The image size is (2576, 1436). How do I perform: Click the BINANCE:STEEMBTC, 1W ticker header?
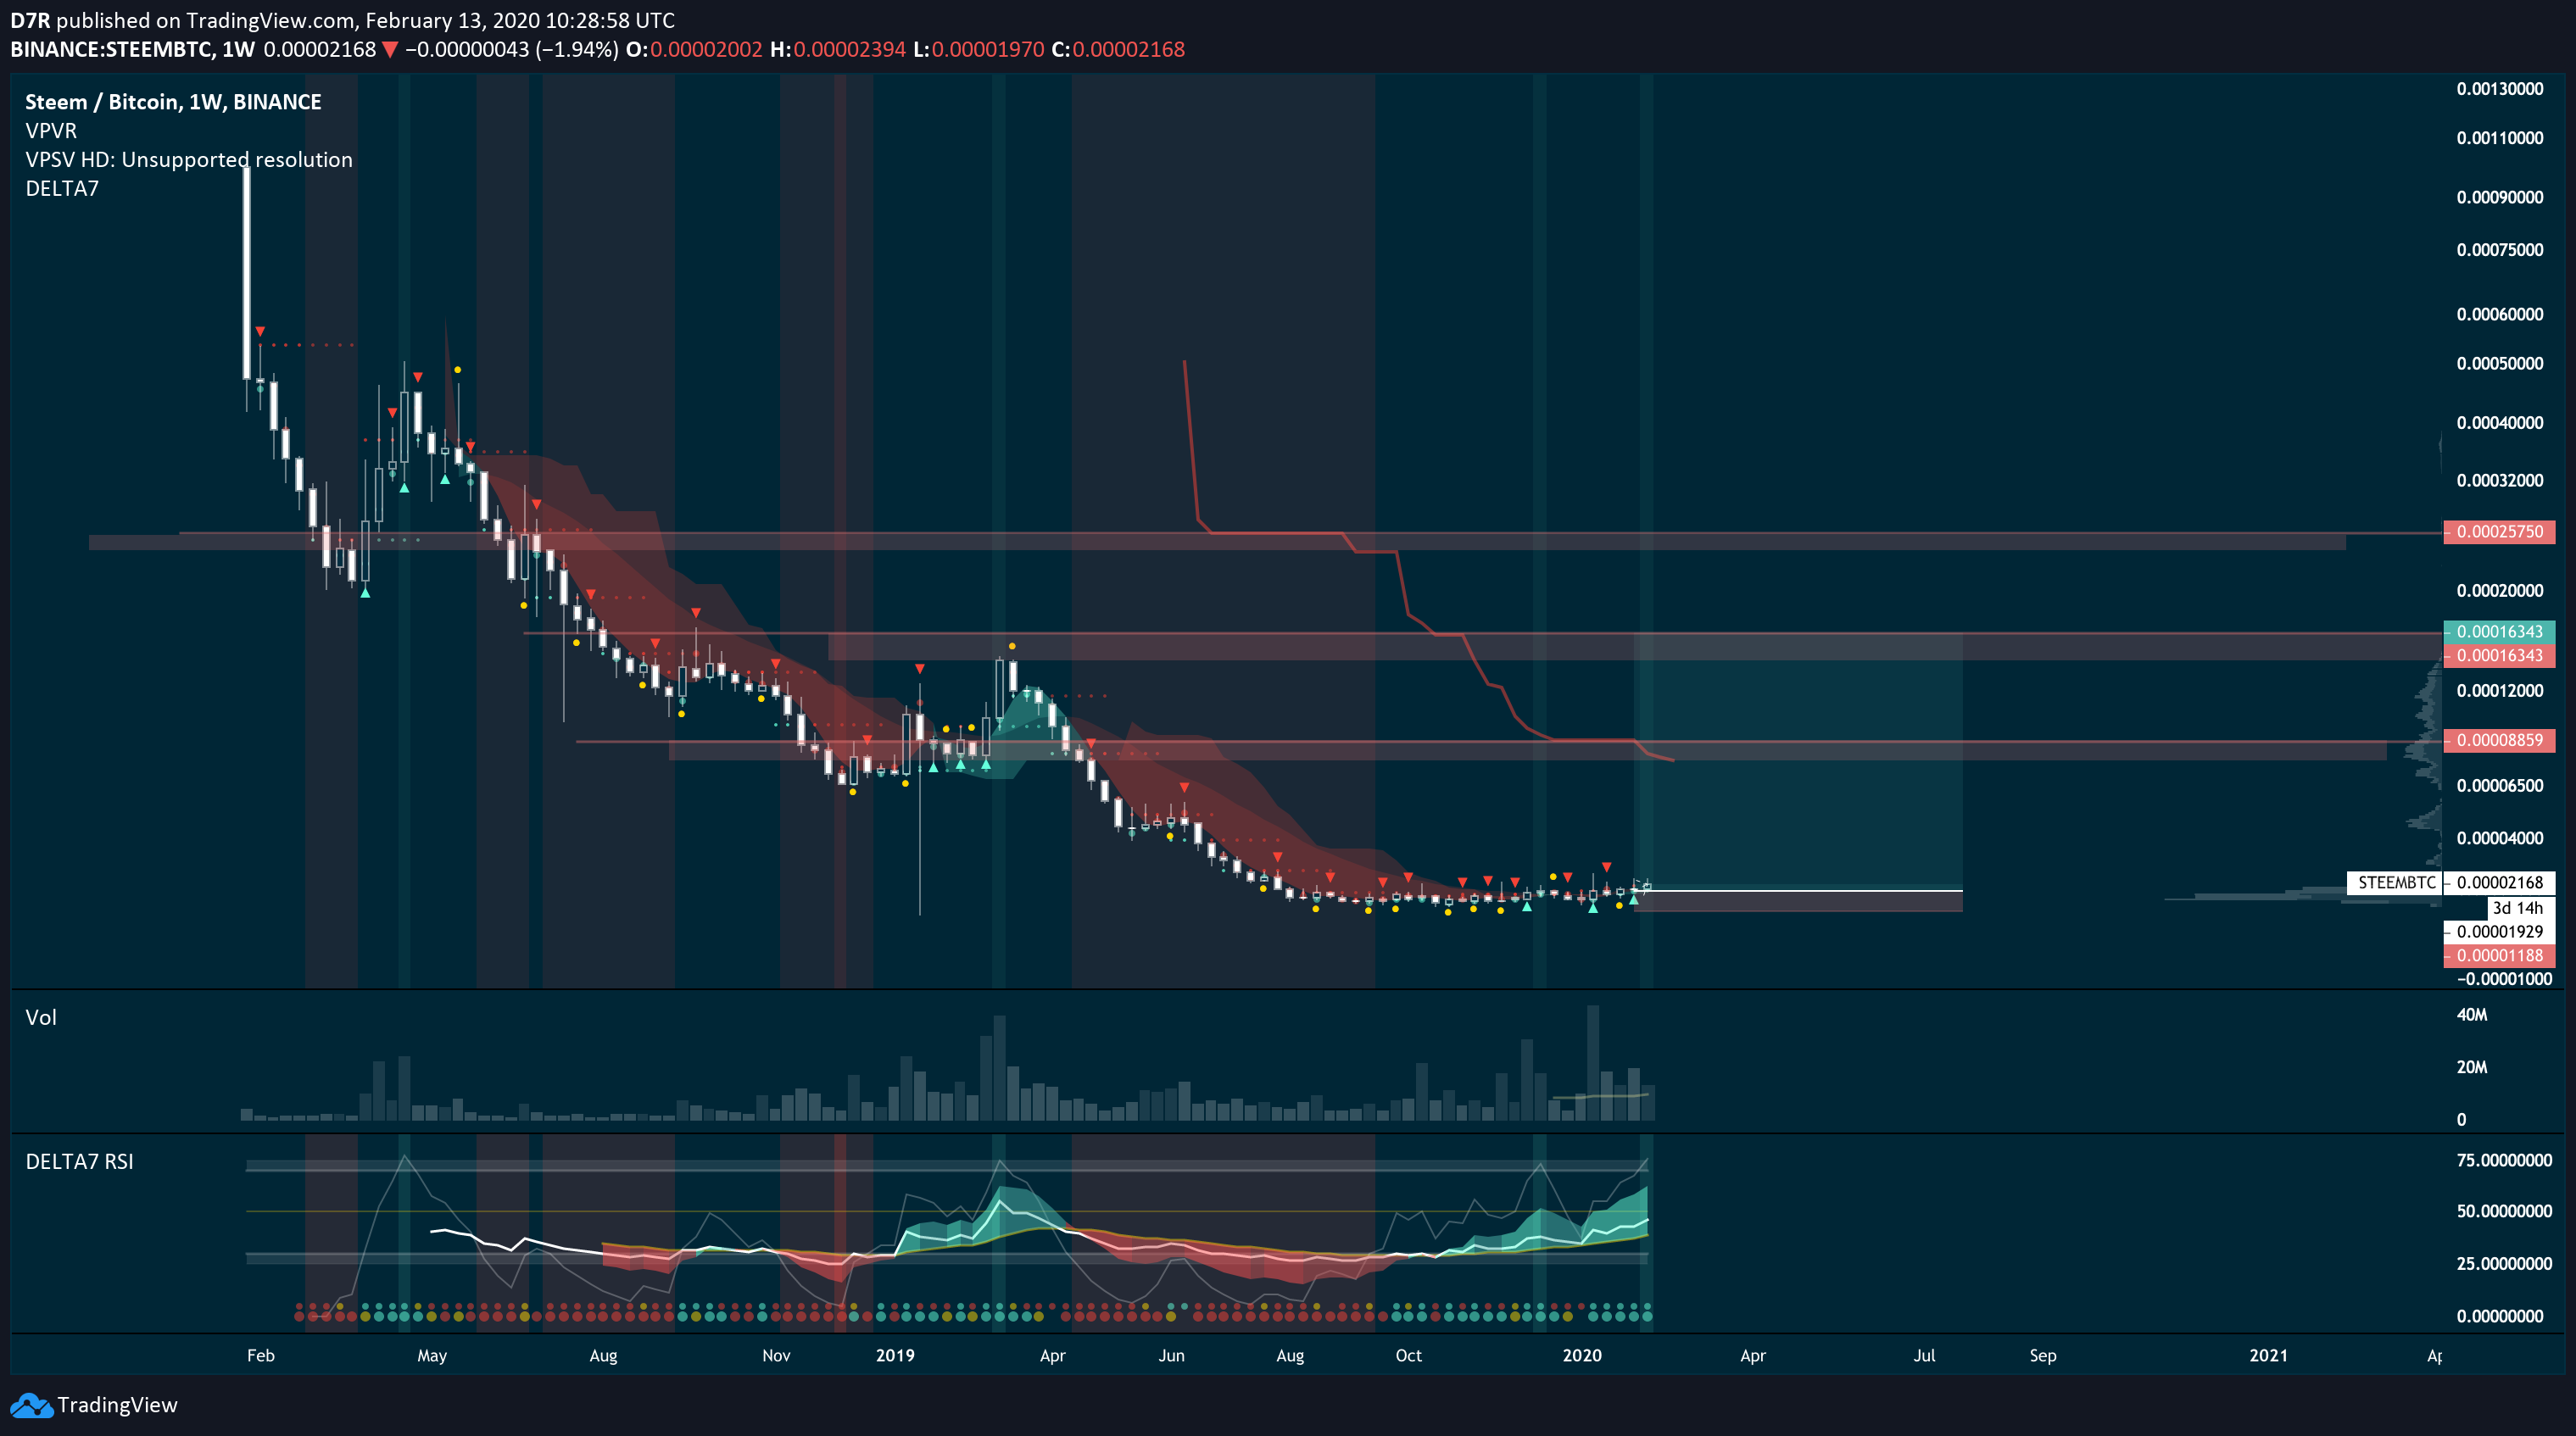tap(133, 49)
